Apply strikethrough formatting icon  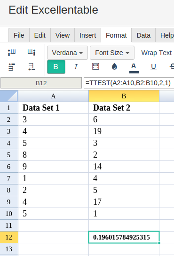point(172,67)
